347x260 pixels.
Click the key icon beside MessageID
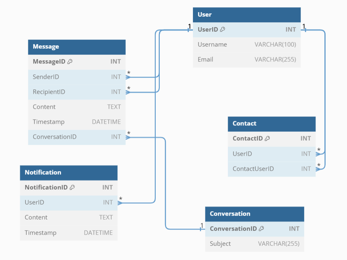(x=70, y=62)
